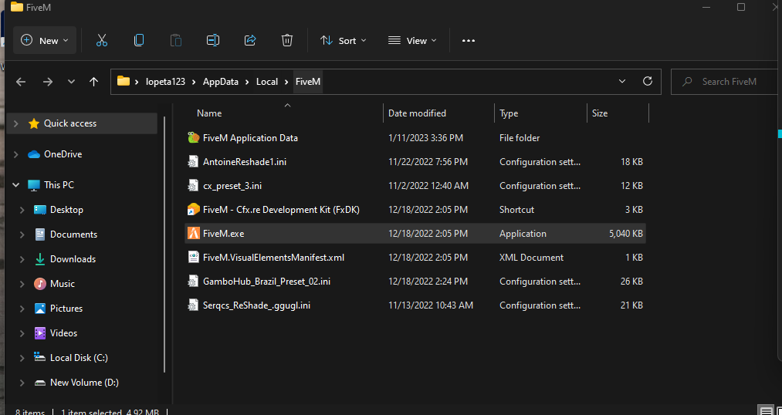The height and width of the screenshot is (415, 782).
Task: Click the GamboHub_Brazil_Preset_02.ini file icon
Action: [x=193, y=281]
